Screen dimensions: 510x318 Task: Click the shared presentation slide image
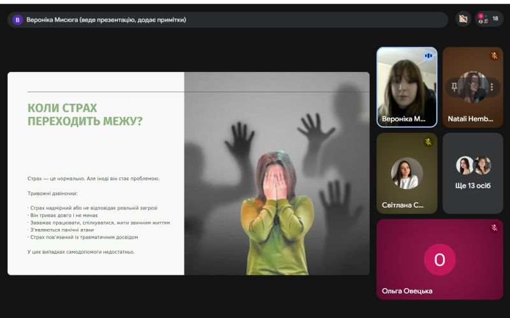(x=277, y=173)
